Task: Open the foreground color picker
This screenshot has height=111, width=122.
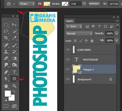Action: pyautogui.click(x=8, y=93)
